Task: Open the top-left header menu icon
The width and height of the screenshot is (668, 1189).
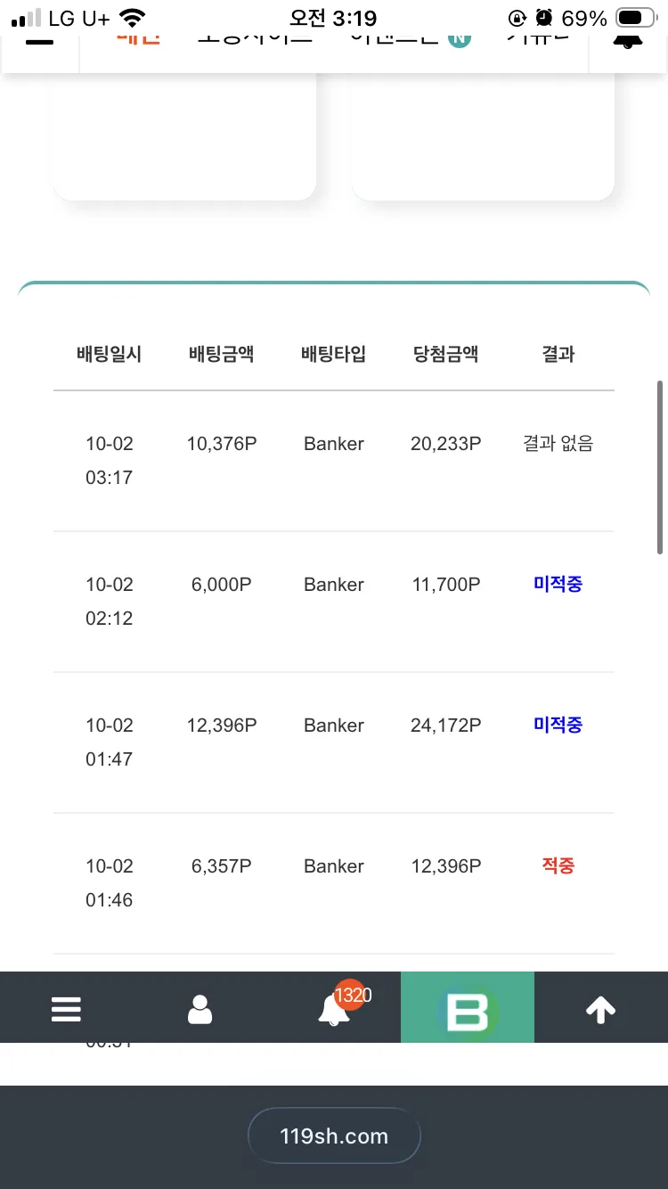Action: pos(39,41)
